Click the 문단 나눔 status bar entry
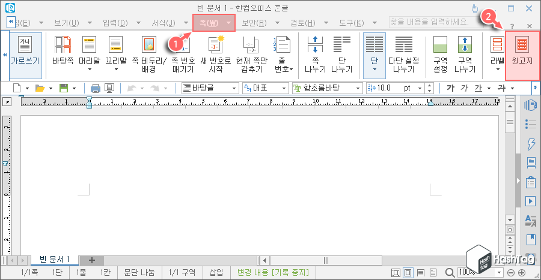 (139, 272)
